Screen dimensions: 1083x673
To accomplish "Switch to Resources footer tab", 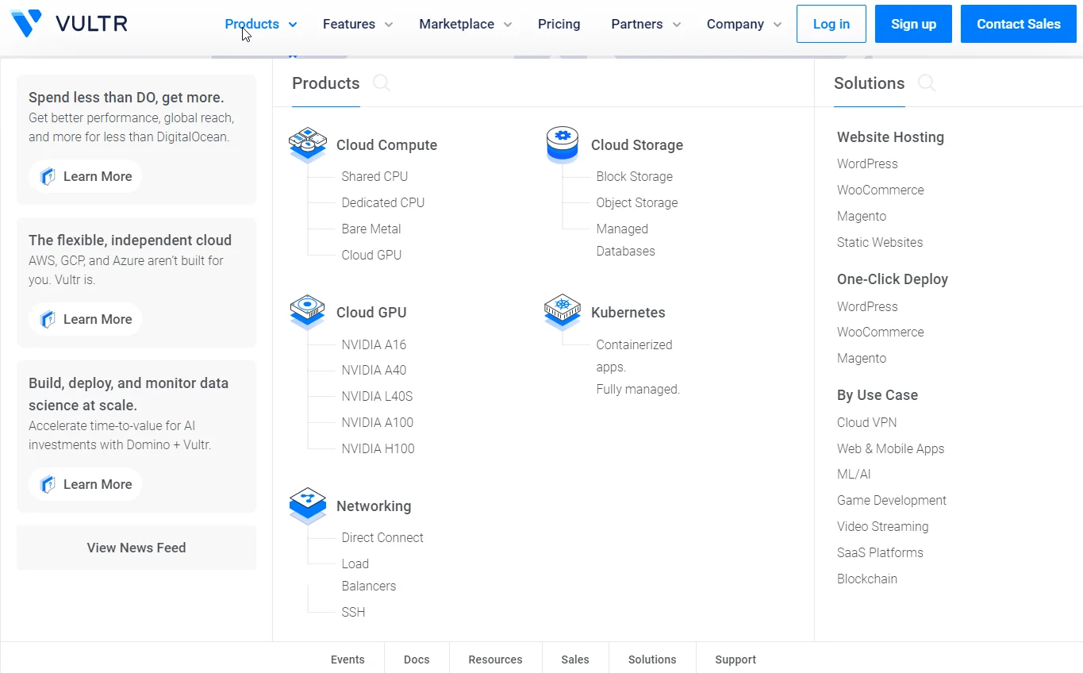I will (x=495, y=660).
